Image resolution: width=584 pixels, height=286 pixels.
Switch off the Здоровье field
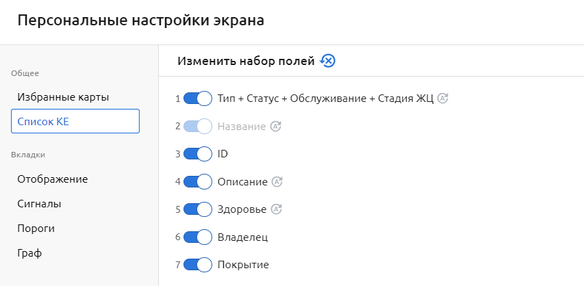[197, 209]
